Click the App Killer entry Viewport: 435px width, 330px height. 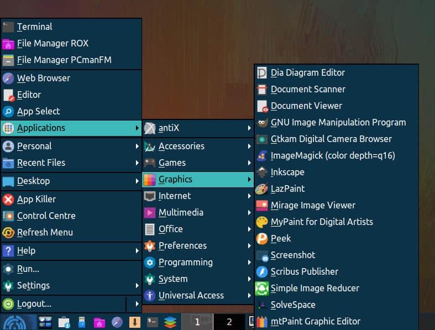click(36, 199)
